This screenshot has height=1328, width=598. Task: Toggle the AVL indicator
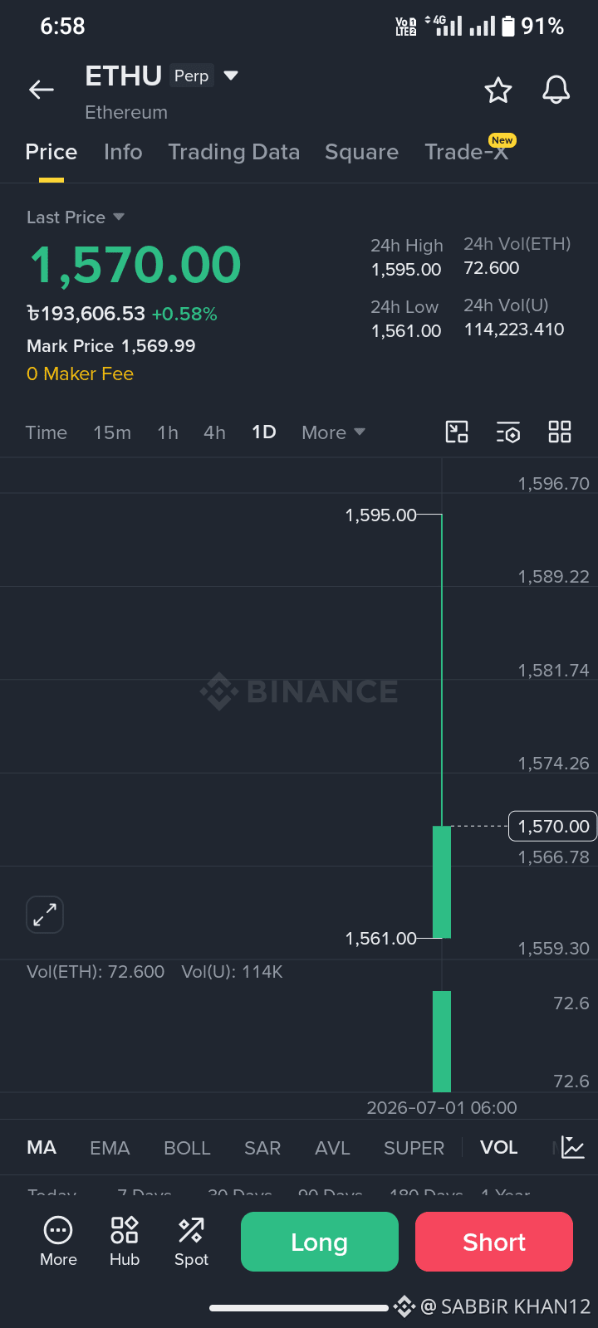coord(332,1147)
